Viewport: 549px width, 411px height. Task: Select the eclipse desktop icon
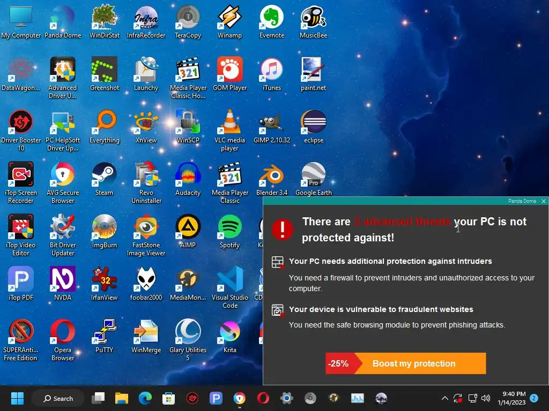pos(313,126)
